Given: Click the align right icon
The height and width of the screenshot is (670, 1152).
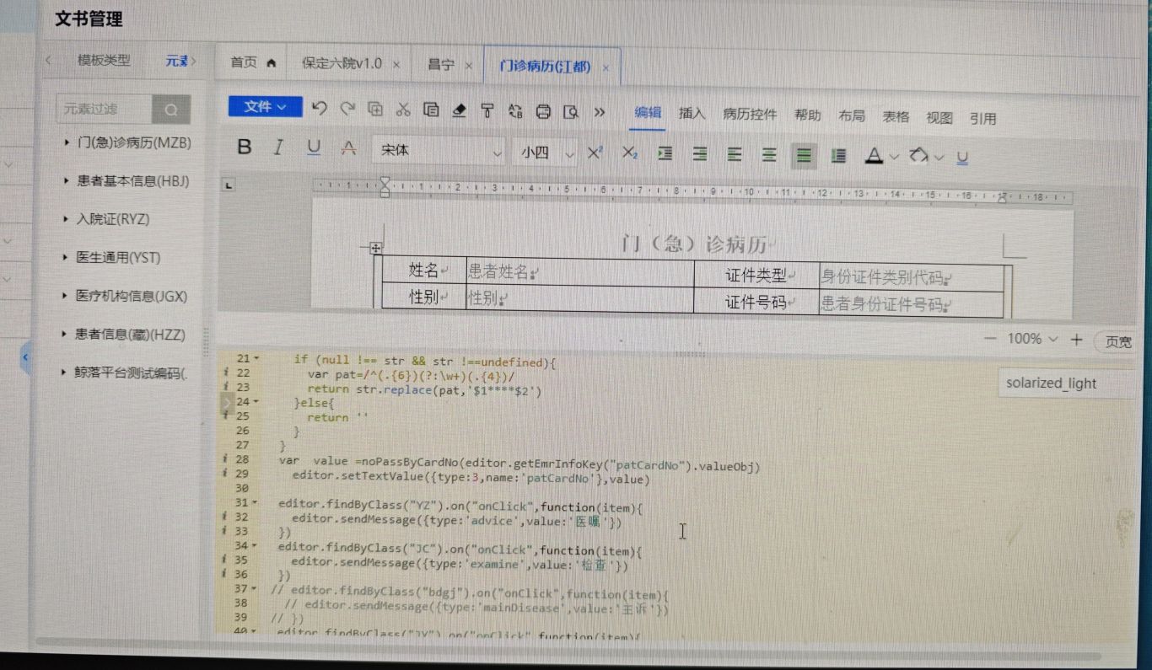Looking at the screenshot, I should (700, 154).
